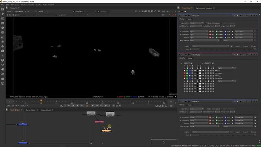Open the Workspace menu
Image resolution: width=261 pixels, height=147 pixels.
15,5
